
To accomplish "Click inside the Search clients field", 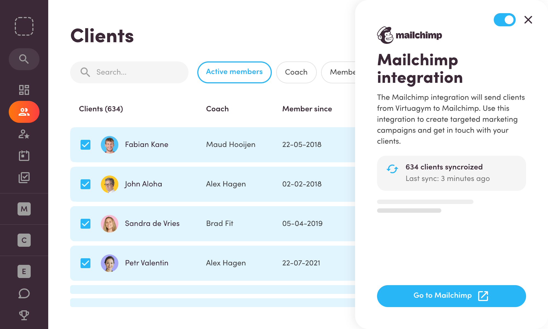I will (129, 72).
